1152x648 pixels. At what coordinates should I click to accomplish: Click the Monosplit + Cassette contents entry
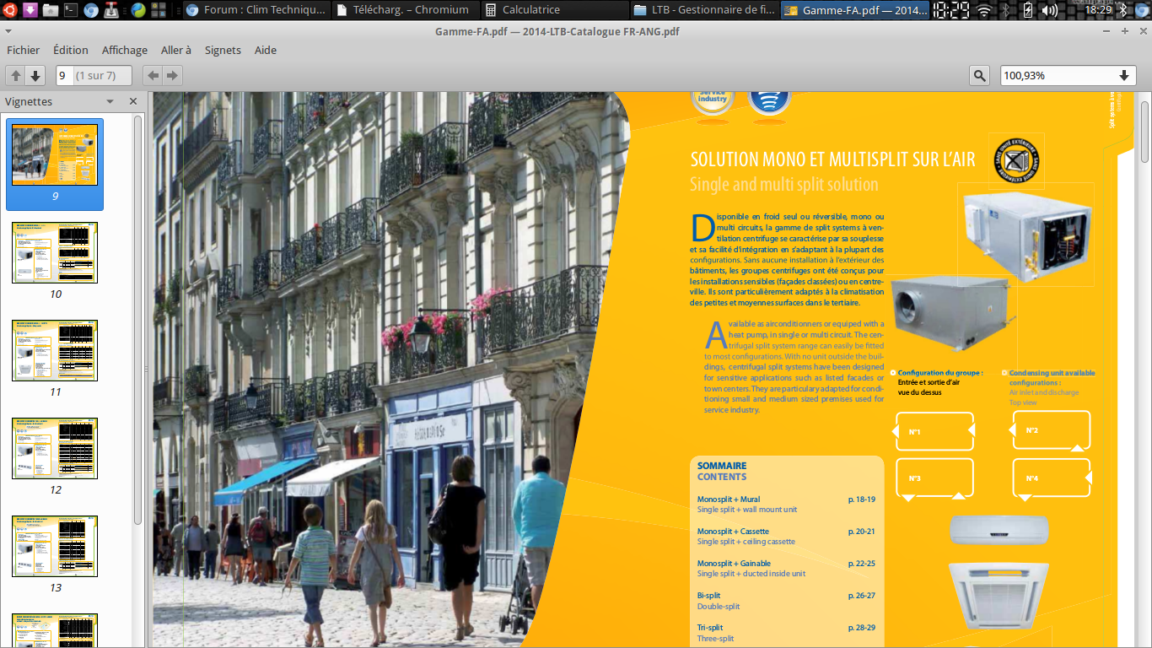pos(733,532)
